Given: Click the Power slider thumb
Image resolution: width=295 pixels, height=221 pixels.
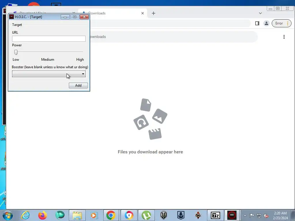Looking at the screenshot, I should (x=16, y=52).
